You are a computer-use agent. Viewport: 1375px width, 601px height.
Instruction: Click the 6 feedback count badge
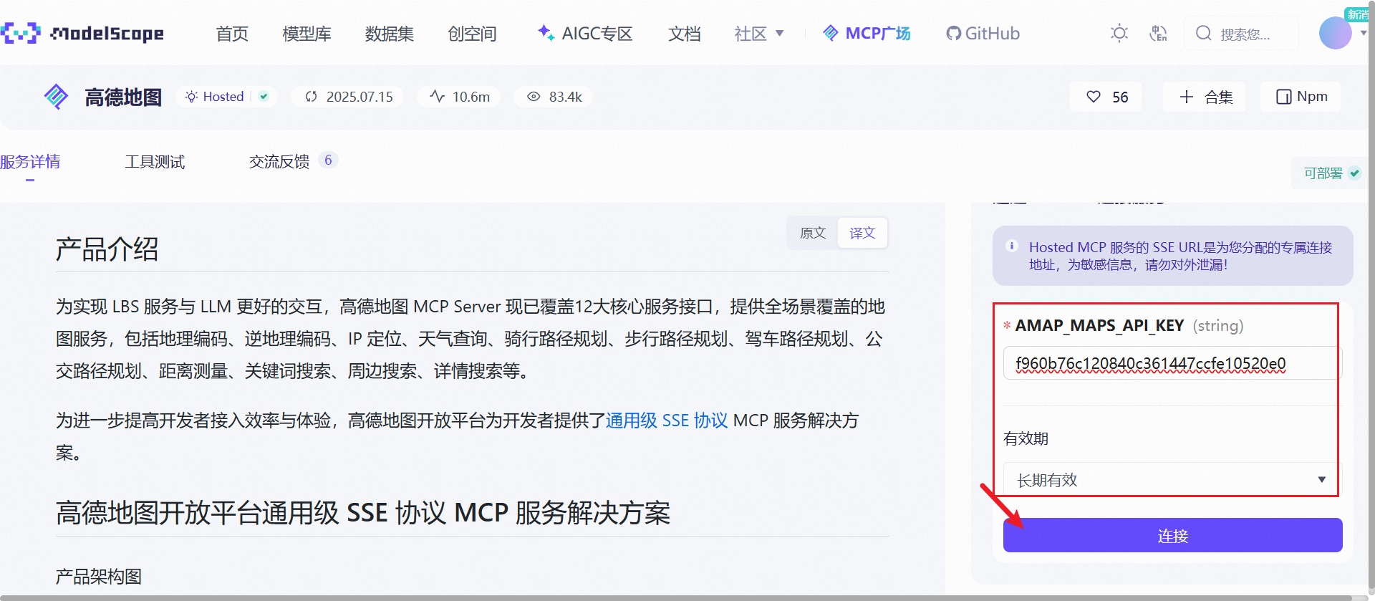(328, 160)
